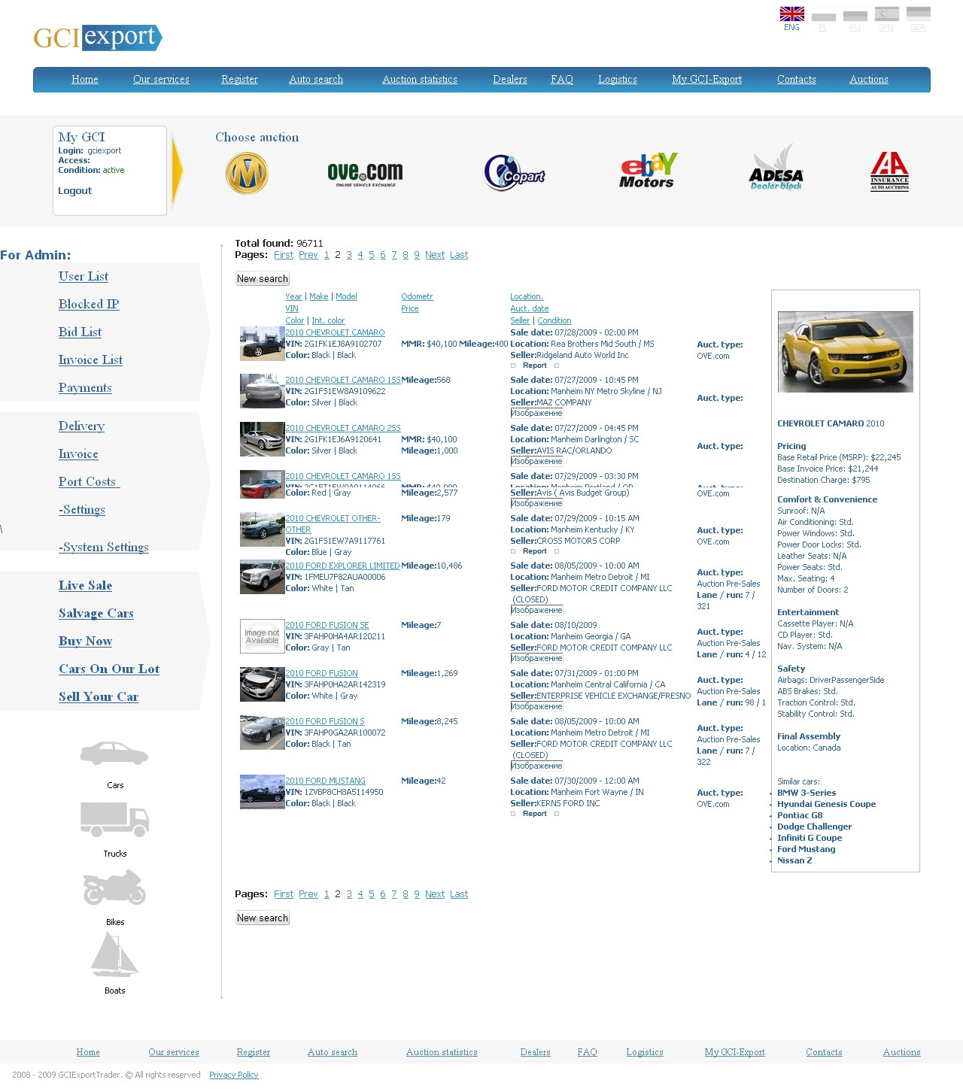Click Prev in the bottom pagination
This screenshot has width=963, height=1089.
pos(308,894)
